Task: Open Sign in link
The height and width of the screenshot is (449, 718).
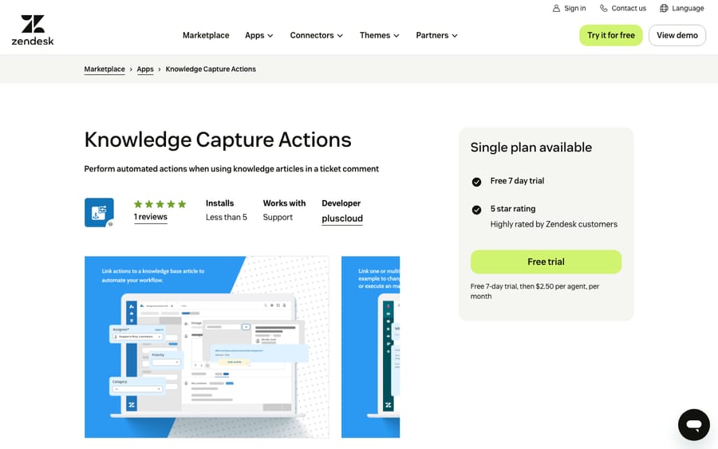Action: coord(569,8)
